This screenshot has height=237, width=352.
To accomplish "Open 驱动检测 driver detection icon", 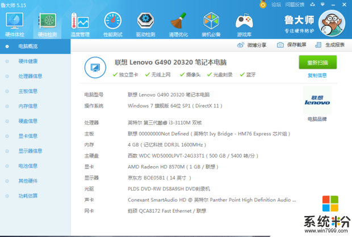I will click(145, 21).
